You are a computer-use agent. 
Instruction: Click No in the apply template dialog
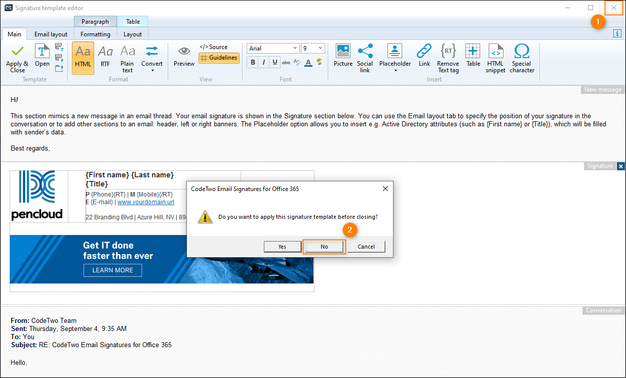324,246
